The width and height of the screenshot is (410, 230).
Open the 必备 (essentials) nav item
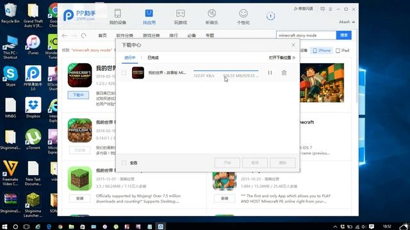coord(192,36)
